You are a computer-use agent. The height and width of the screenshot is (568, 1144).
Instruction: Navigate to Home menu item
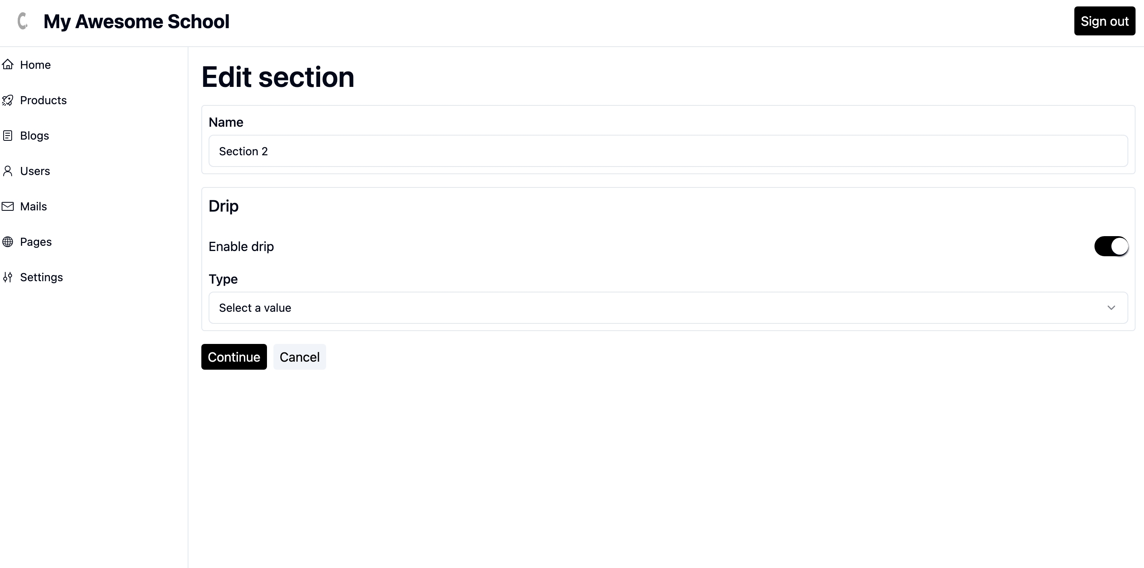[36, 64]
